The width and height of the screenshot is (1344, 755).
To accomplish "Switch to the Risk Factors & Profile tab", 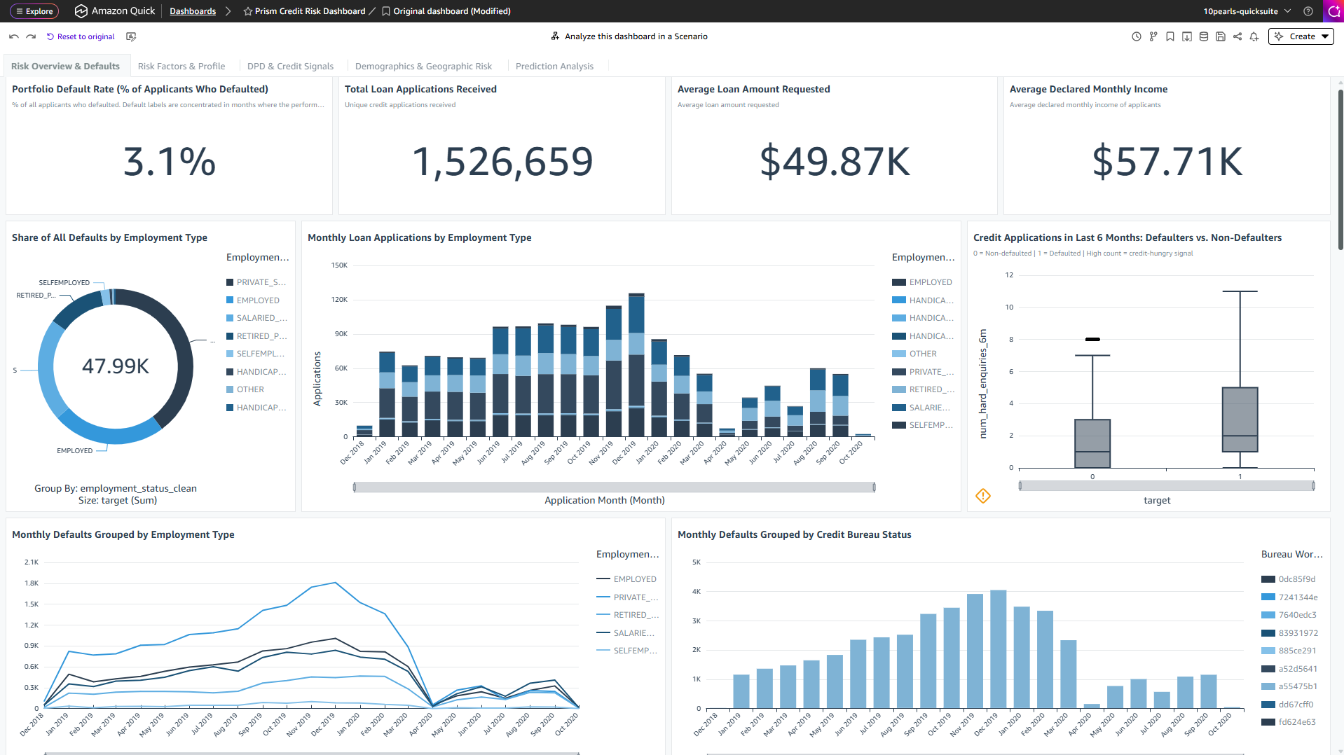I will click(181, 66).
